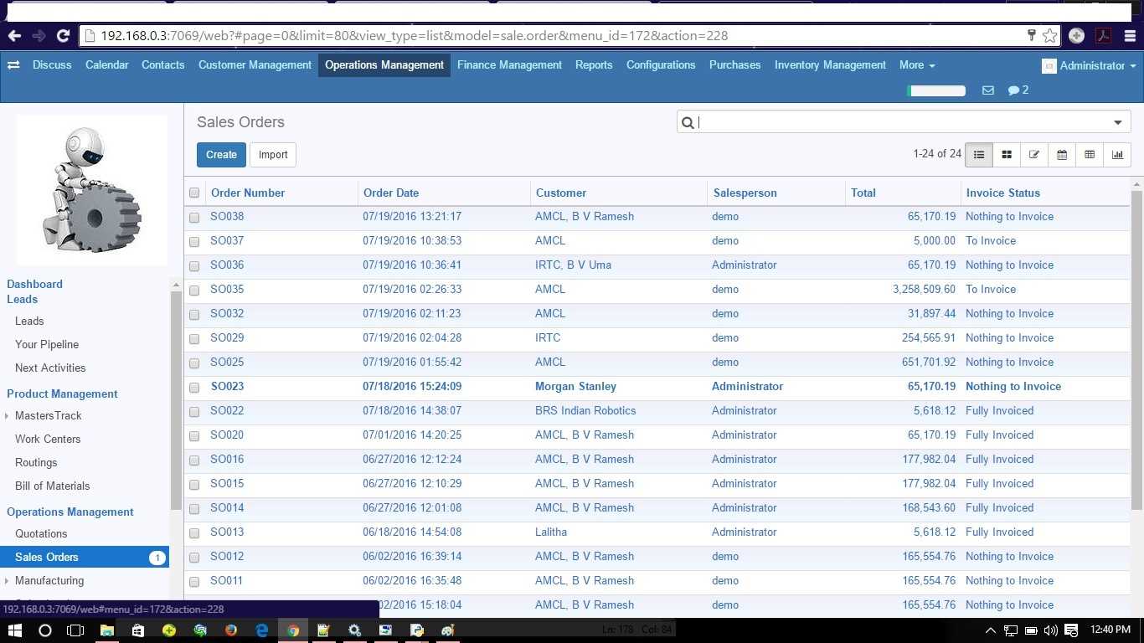Select the checkbox for order SO023

coord(194,388)
